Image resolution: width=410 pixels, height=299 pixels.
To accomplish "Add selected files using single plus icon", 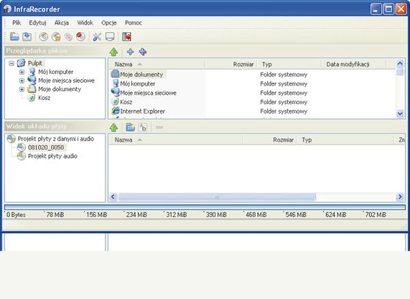I will (130, 52).
